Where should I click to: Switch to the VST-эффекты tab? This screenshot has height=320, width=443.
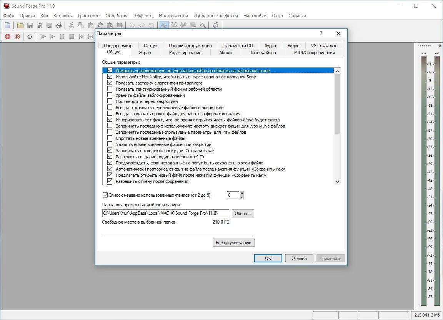coord(325,45)
